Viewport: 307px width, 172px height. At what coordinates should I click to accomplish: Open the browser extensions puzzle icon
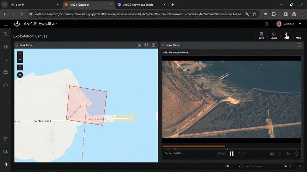(274, 14)
